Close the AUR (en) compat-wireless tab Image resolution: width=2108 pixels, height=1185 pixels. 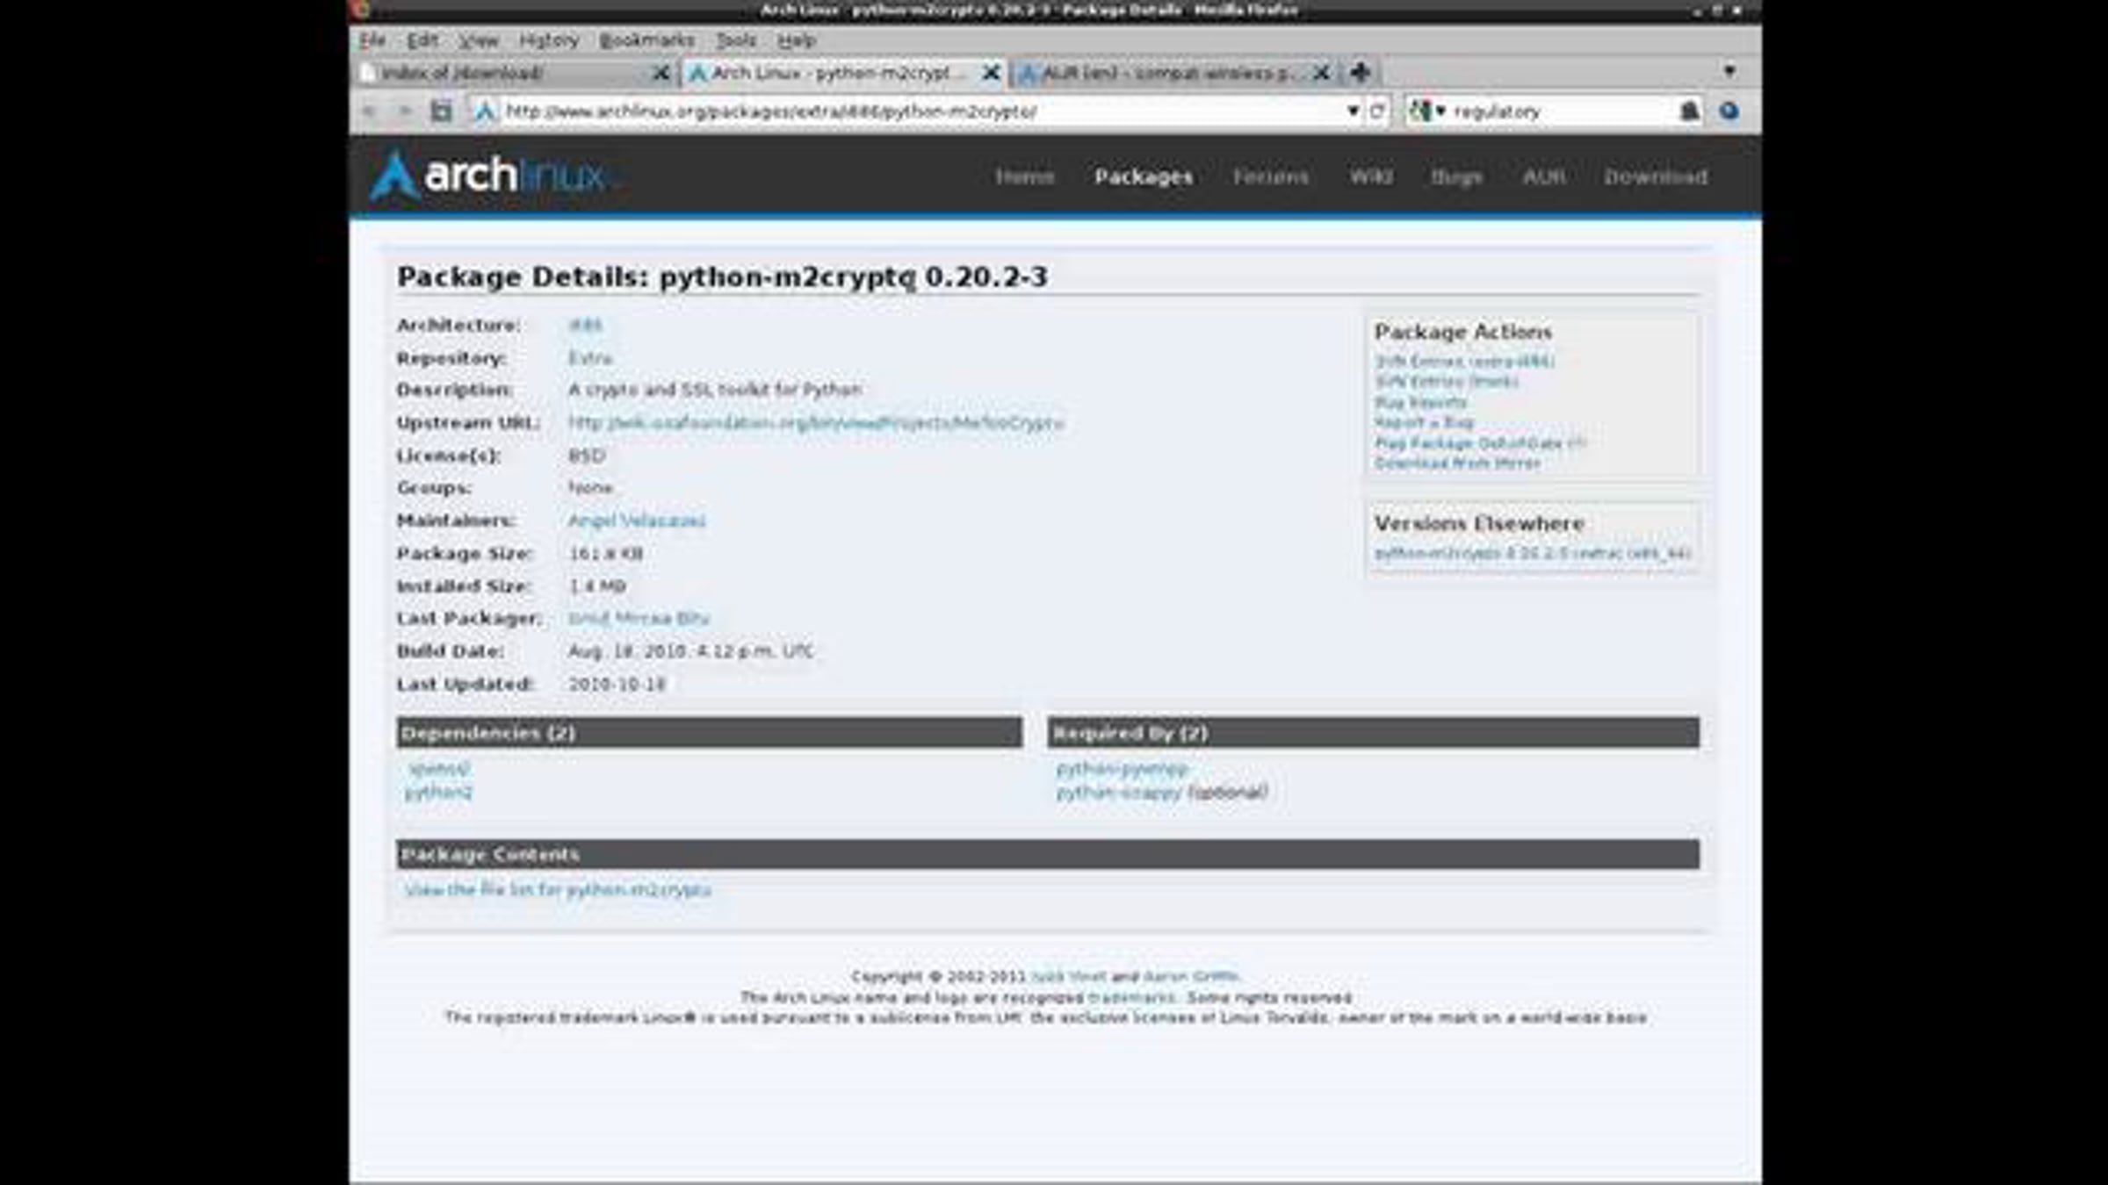click(x=1321, y=73)
